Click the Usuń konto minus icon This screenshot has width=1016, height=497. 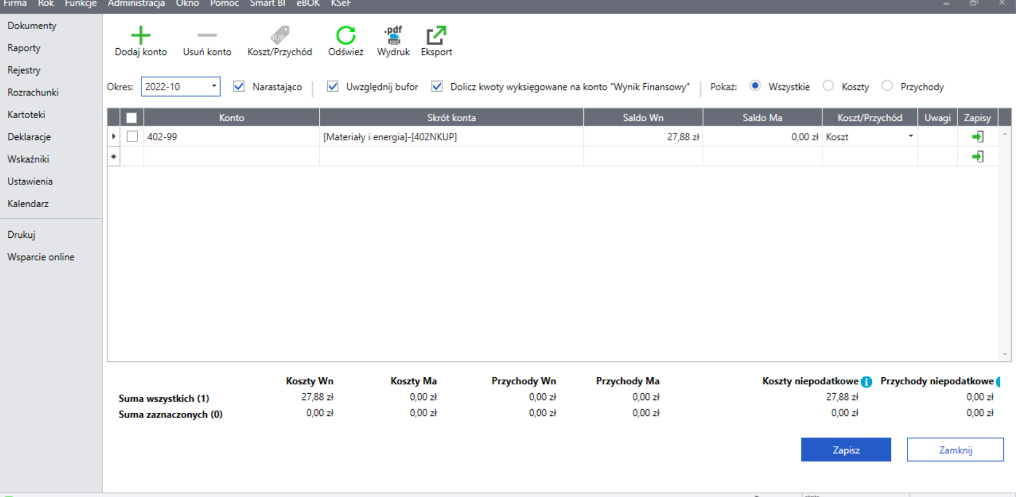click(x=207, y=35)
